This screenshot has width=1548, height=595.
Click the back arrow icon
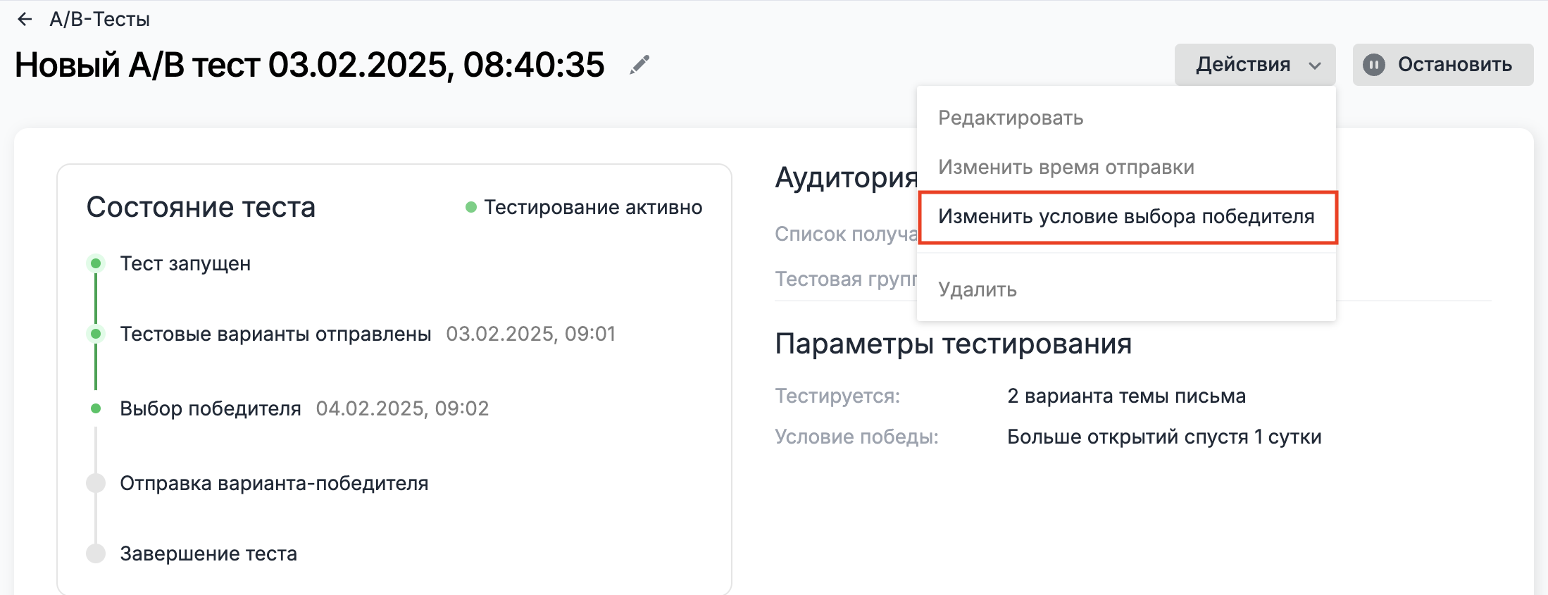pyautogui.click(x=25, y=20)
